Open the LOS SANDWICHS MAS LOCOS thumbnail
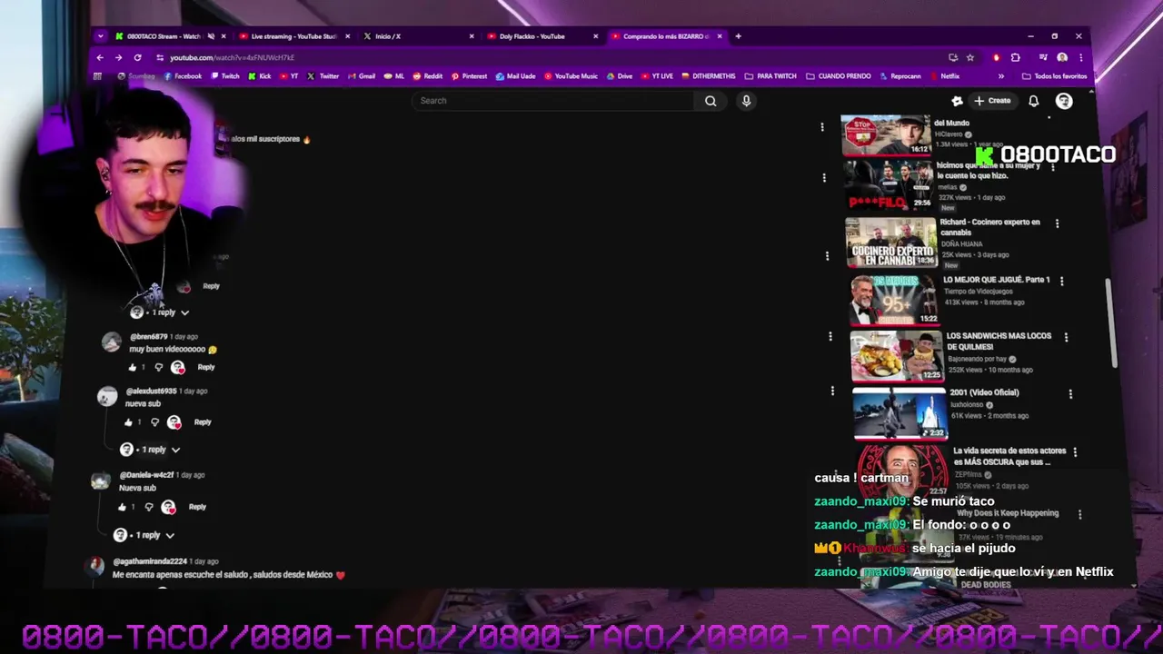 [x=897, y=355]
